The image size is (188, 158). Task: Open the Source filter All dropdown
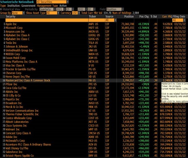111,20
